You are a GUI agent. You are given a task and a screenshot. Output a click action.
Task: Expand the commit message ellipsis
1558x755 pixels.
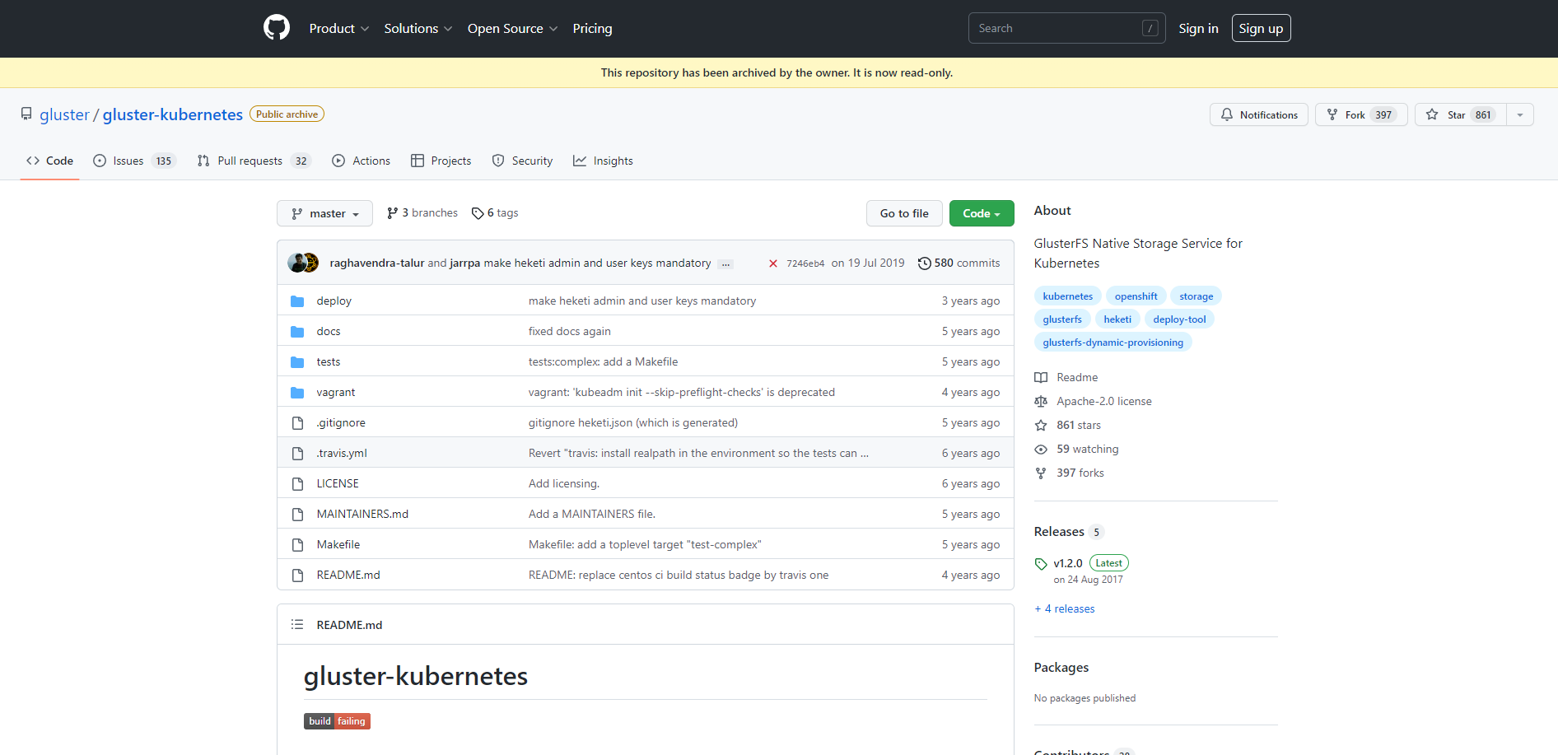[x=725, y=264]
